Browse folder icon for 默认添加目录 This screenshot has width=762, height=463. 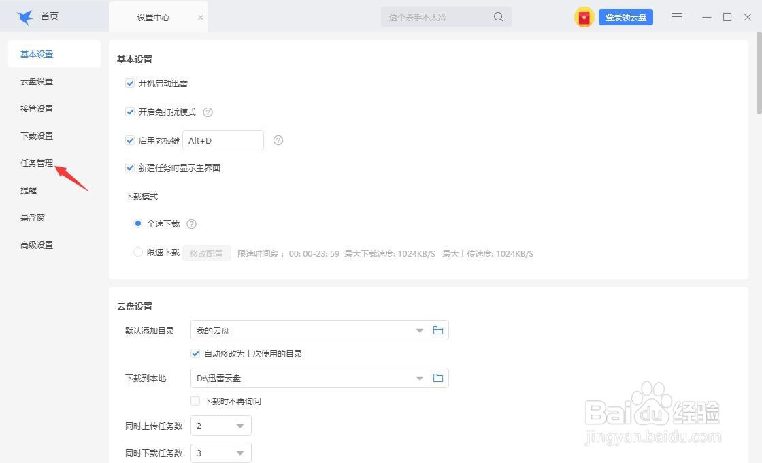pyautogui.click(x=438, y=330)
